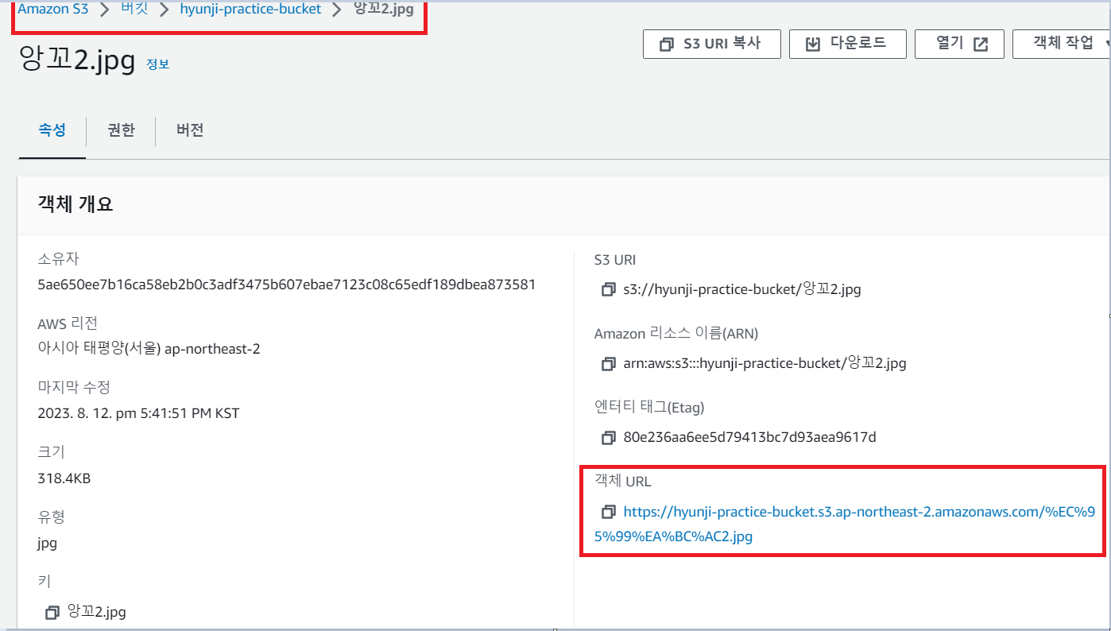Click the 객체 개요 section heading
Screen dimensions: 1111x631
tap(75, 204)
